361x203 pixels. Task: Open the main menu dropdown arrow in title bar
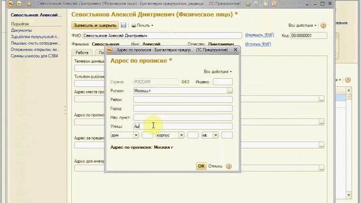pos(19,4)
